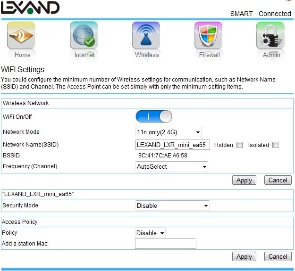This screenshot has height=271, width=295.
Task: Expand the Security Mode dropdown
Action: coord(172,205)
